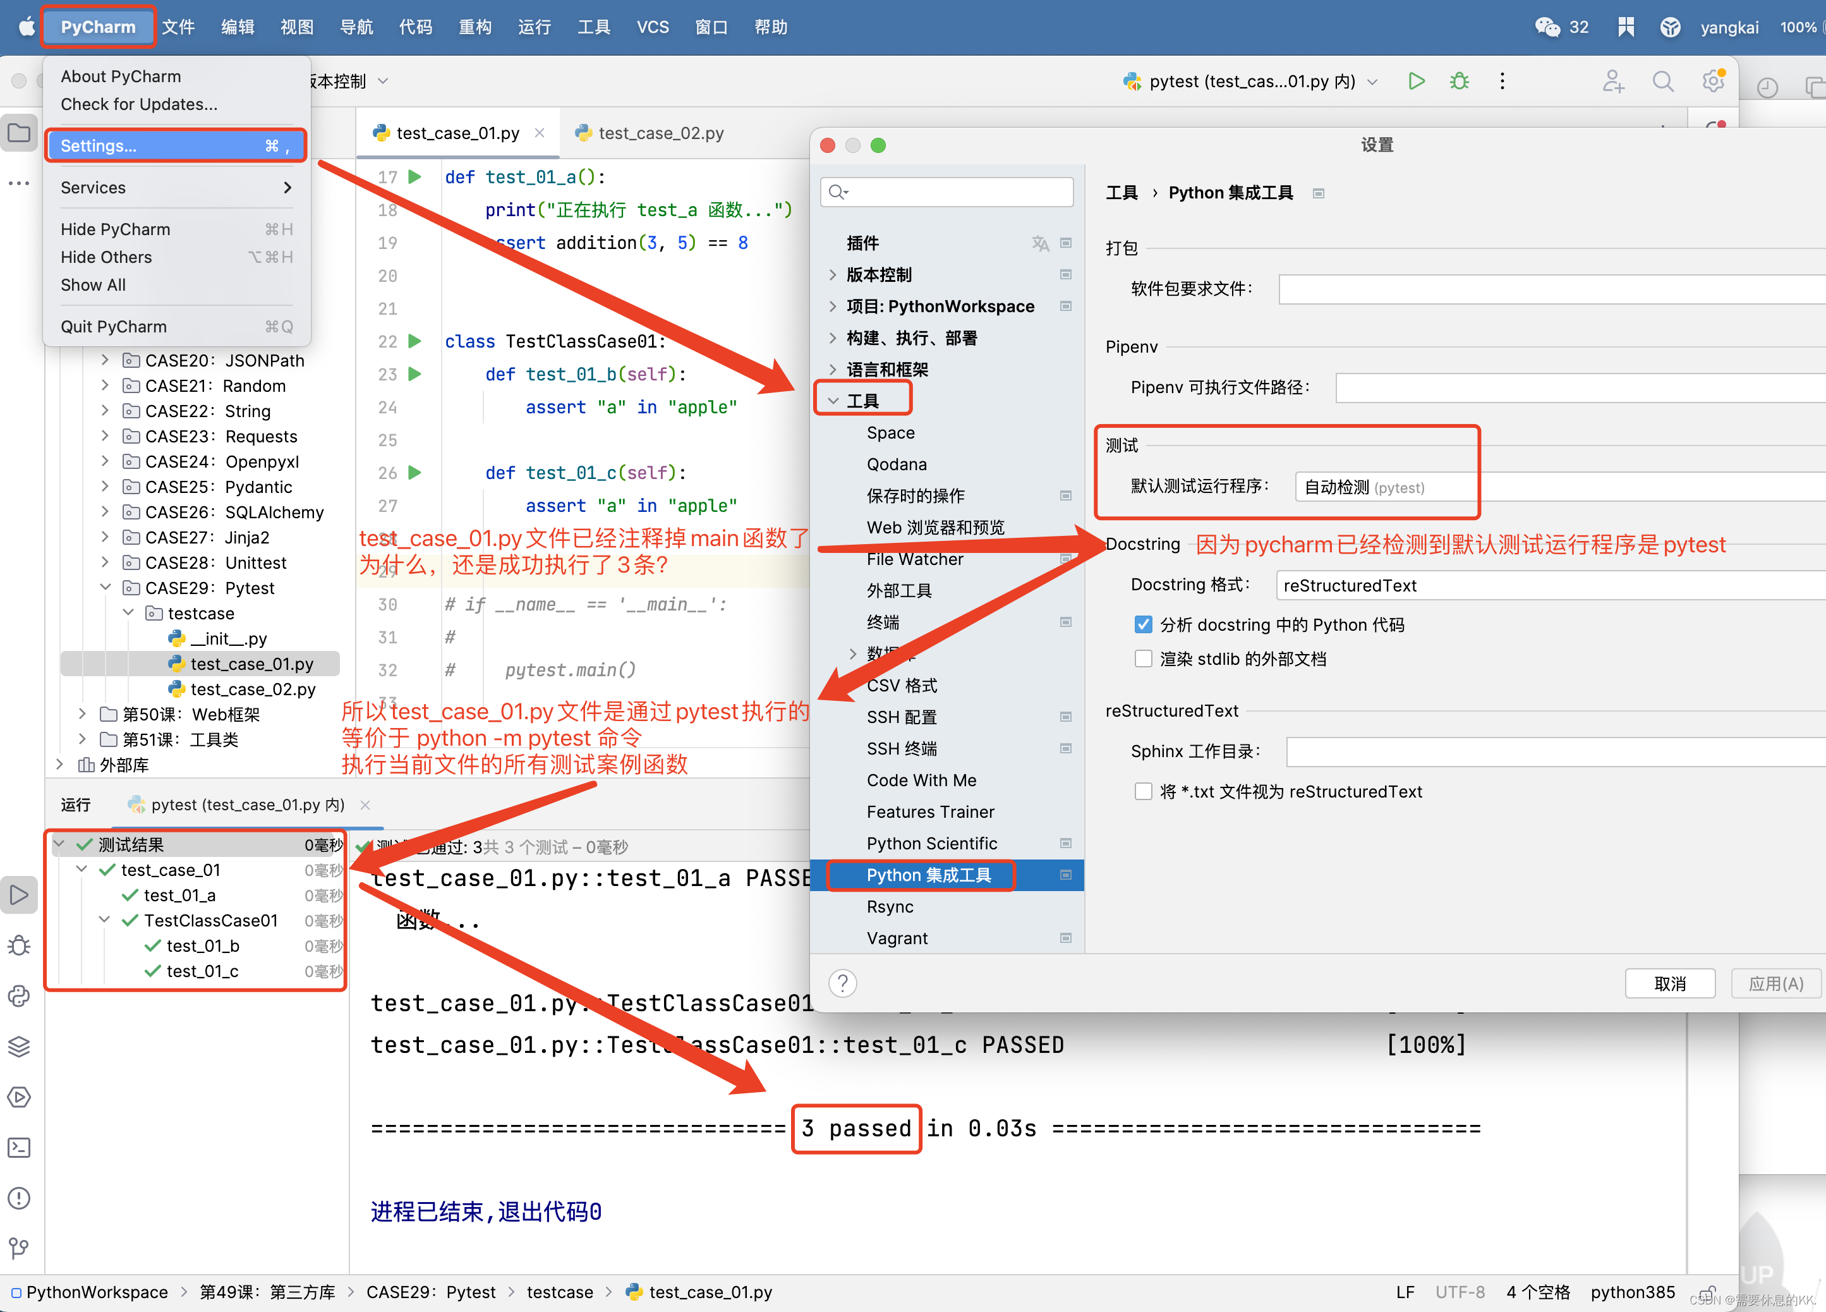The height and width of the screenshot is (1312, 1826).
Task: Open the Python Packages layers icon in sidebar
Action: point(20,1046)
